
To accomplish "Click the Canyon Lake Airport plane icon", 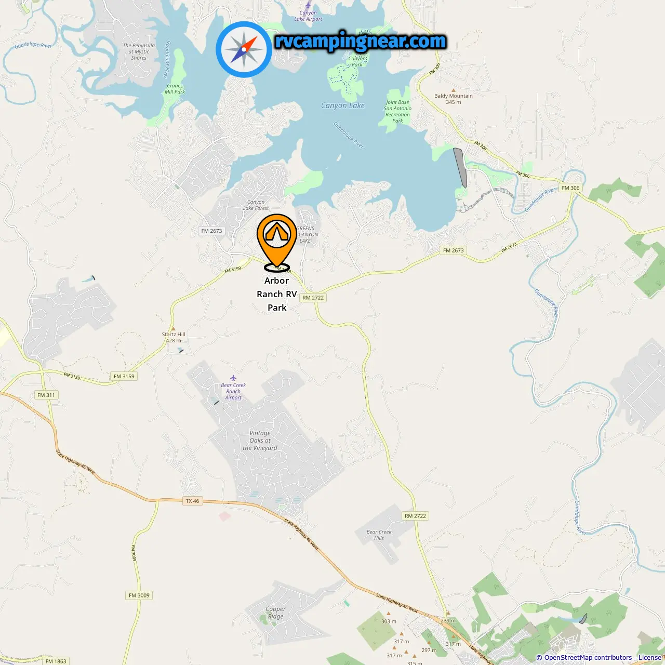I will point(308,5).
